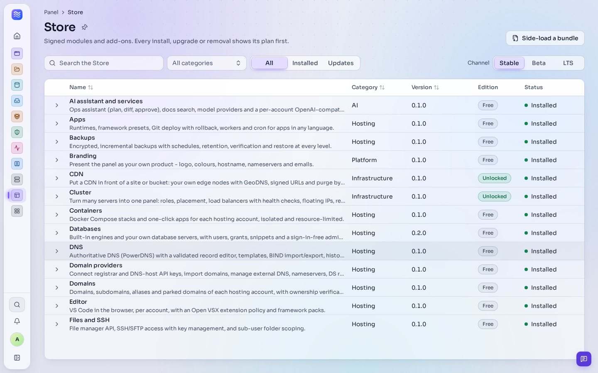598x373 pixels.
Task: Open the purple browser-window sidebar icon
Action: [x=17, y=53]
